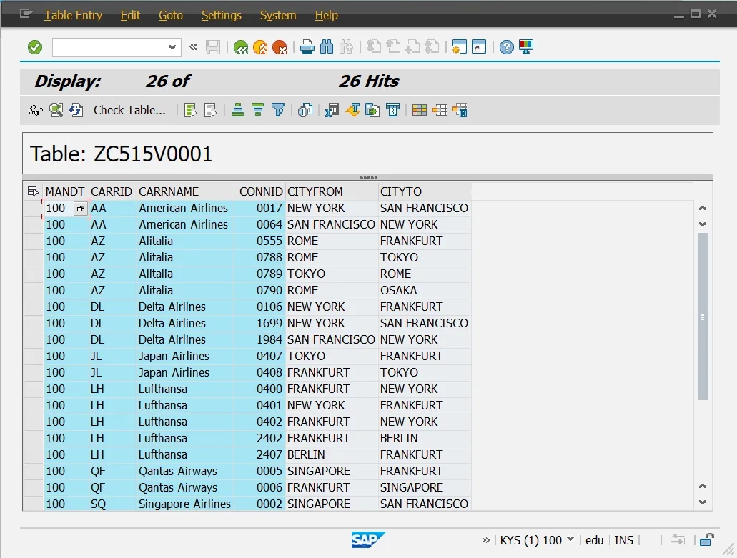
Task: Click the Local File export icon
Action: pos(372,110)
